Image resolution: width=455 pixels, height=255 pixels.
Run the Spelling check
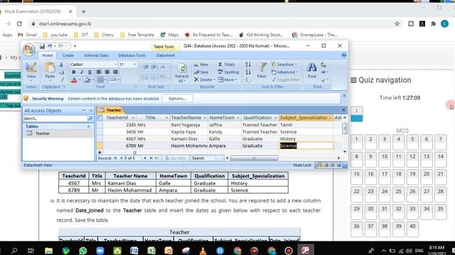[x=228, y=72]
